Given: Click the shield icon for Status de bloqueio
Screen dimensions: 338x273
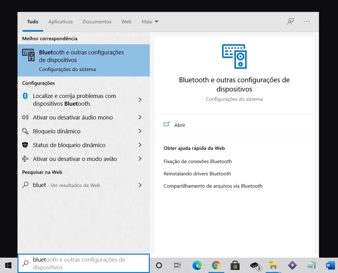Looking at the screenshot, I should 25,145.
